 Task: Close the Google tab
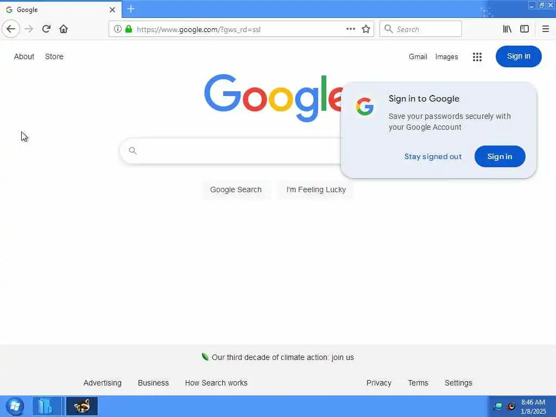coord(112,10)
